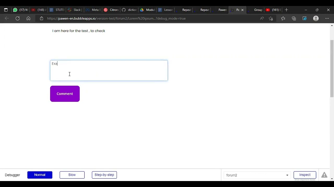Viewport: 334px width, 187px height.
Task: Focus the address bar URL
Action: [x=116, y=18]
